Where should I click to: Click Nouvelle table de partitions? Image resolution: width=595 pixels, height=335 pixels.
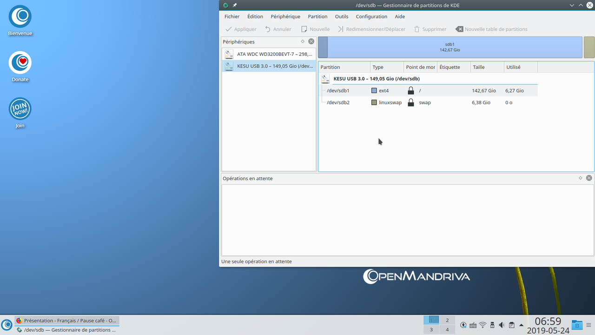pos(491,29)
